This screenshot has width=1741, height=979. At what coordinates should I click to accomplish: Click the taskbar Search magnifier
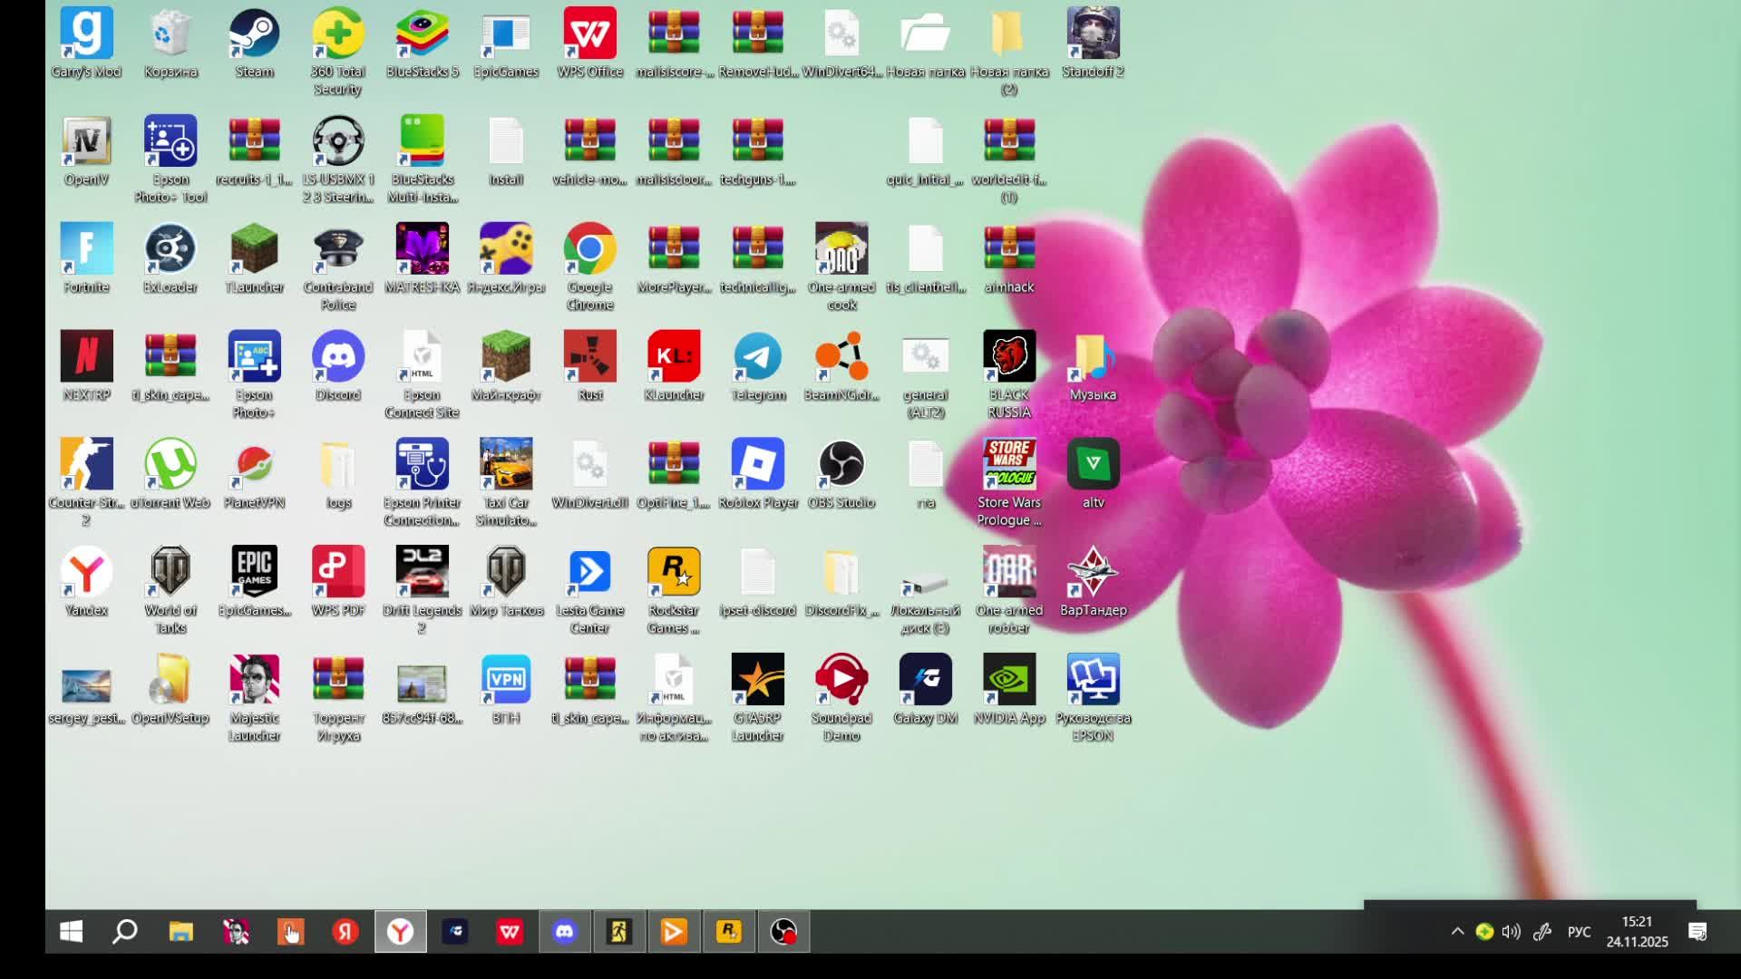click(x=125, y=931)
